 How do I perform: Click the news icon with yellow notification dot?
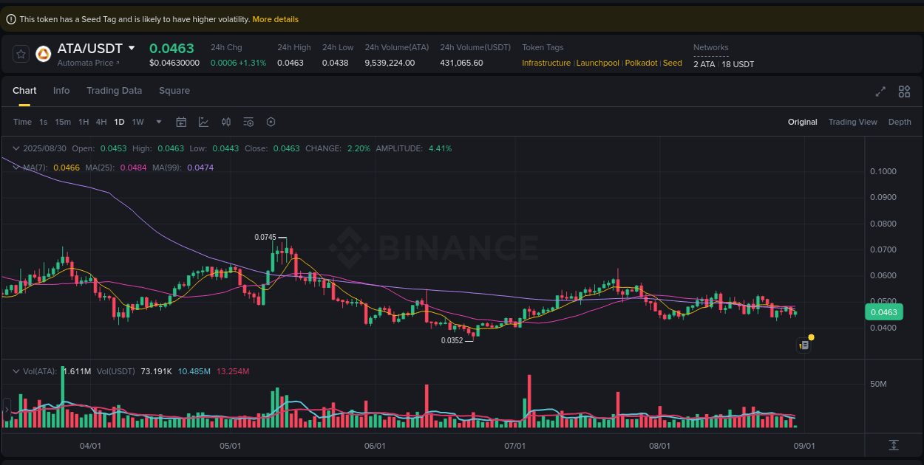(804, 344)
